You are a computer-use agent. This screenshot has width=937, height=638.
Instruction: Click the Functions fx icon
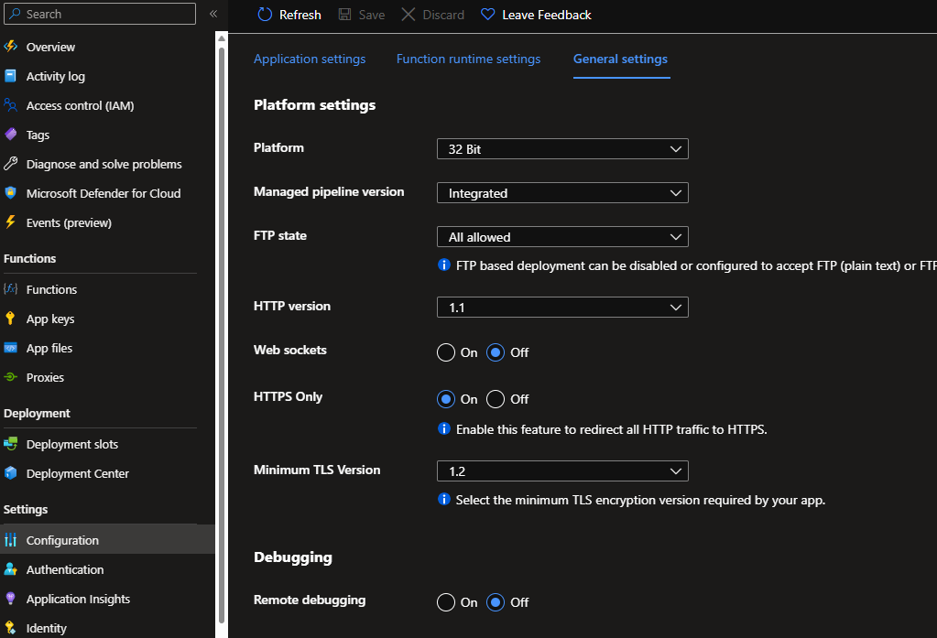click(x=10, y=289)
